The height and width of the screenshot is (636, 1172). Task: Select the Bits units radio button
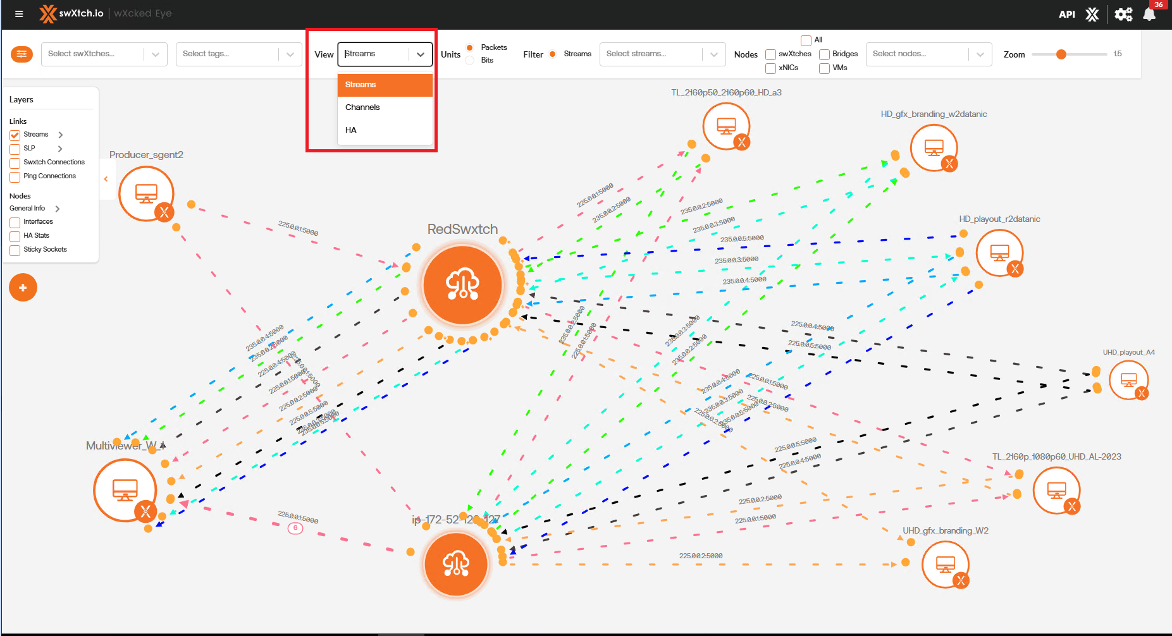[x=470, y=61]
